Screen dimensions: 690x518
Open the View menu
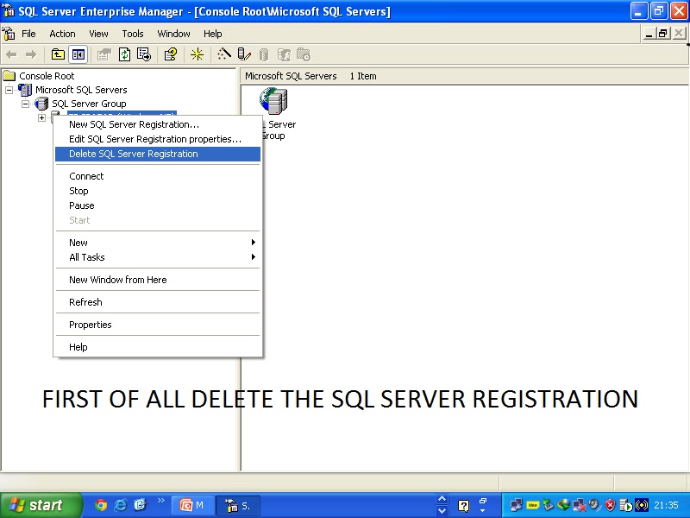pos(98,34)
